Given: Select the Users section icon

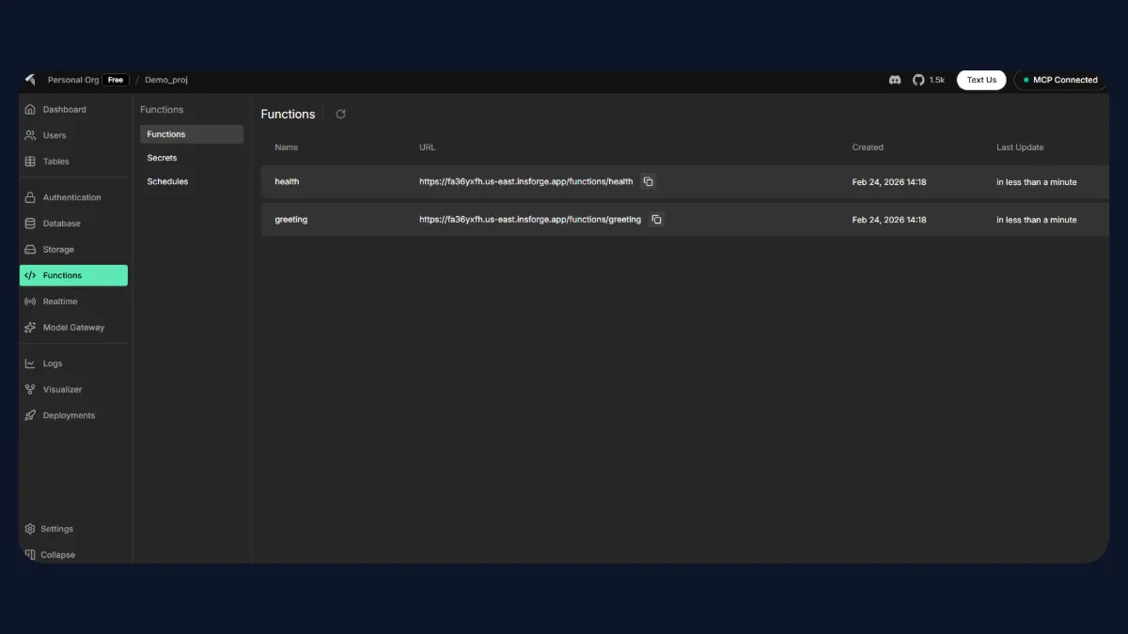Looking at the screenshot, I should click(x=30, y=135).
